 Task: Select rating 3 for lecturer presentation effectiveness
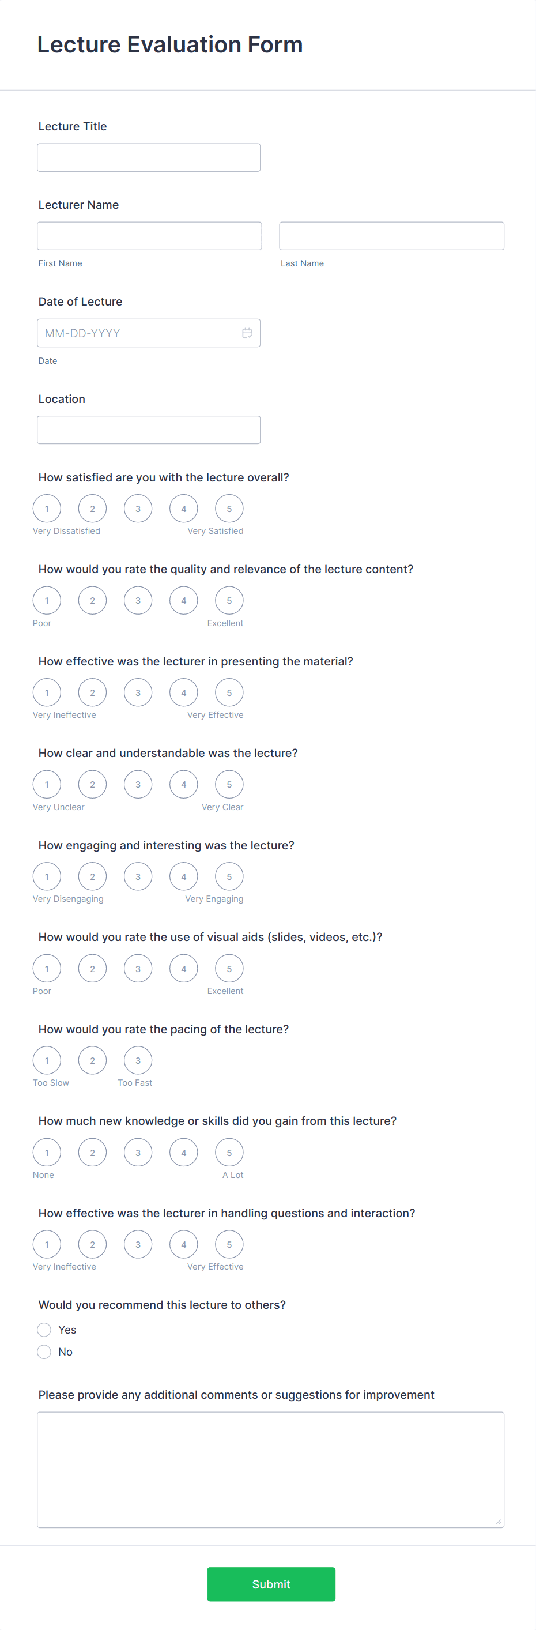click(x=138, y=692)
